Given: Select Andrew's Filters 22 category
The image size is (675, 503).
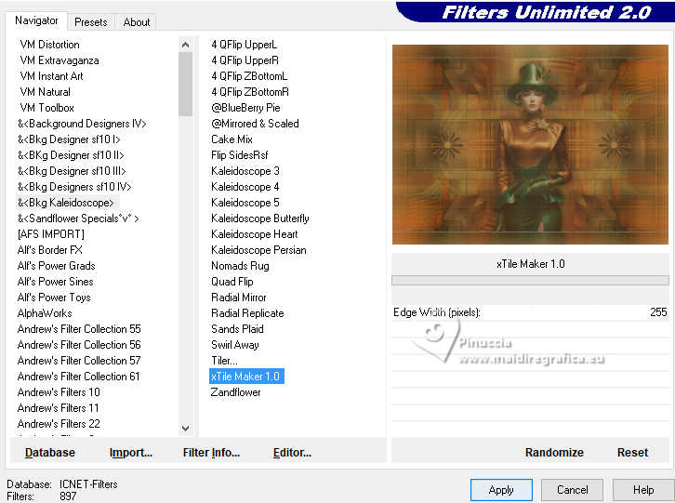Looking at the screenshot, I should click(59, 424).
